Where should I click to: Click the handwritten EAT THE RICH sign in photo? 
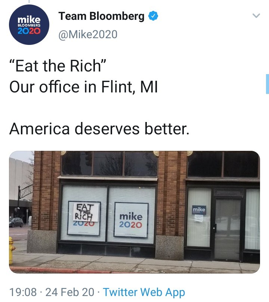pos(86,213)
